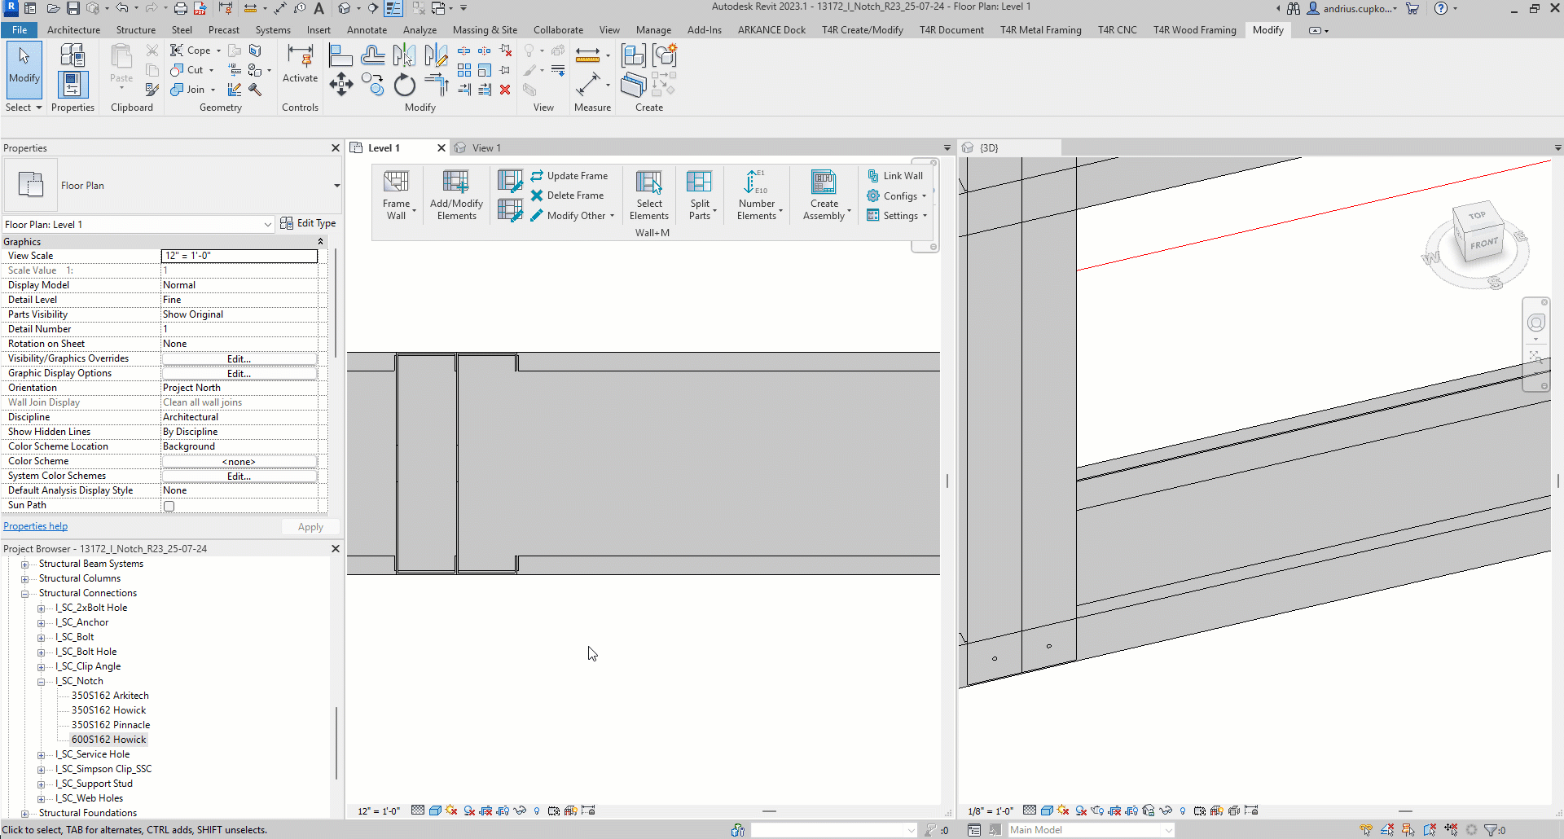Open the Properties help link
Screen dimensions: 1564x839
pyautogui.click(x=36, y=526)
